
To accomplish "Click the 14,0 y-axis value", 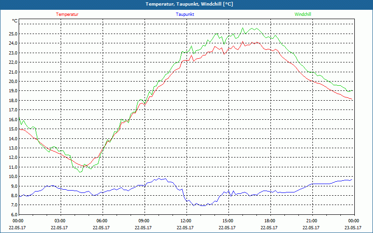I will [13, 138].
